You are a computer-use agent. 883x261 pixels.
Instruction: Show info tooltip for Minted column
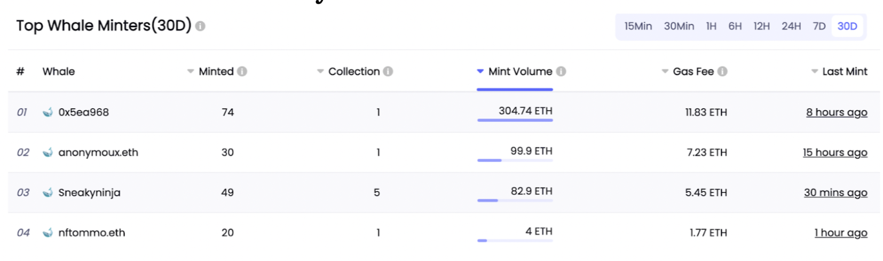(242, 71)
